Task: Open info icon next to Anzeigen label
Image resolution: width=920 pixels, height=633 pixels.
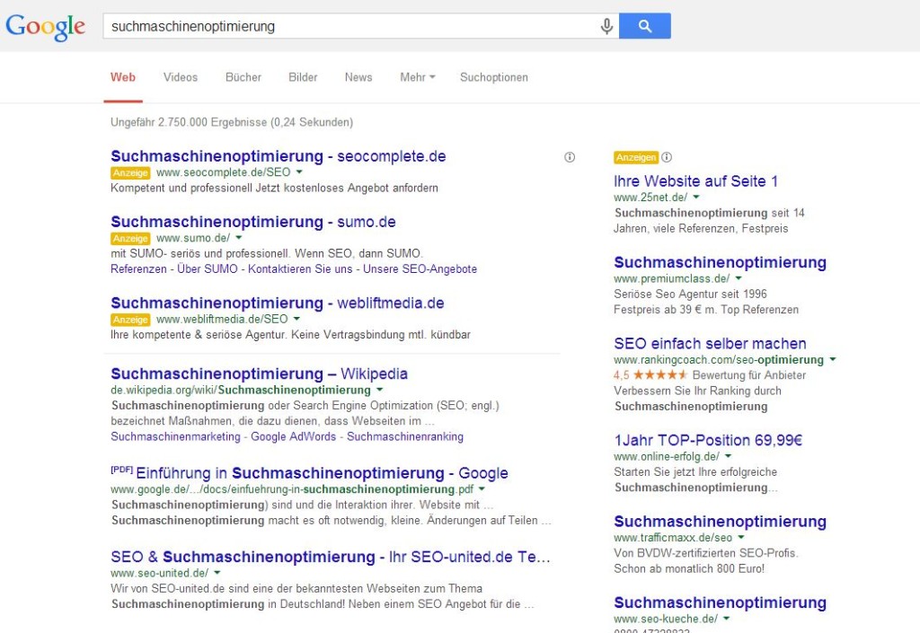Action: click(667, 157)
